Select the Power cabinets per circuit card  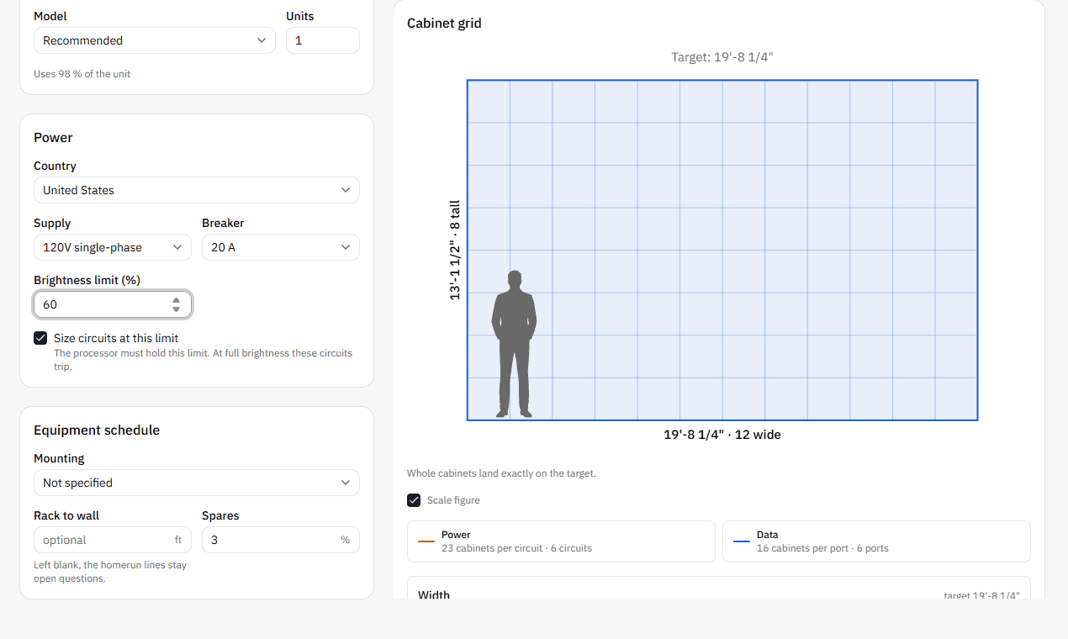[561, 541]
